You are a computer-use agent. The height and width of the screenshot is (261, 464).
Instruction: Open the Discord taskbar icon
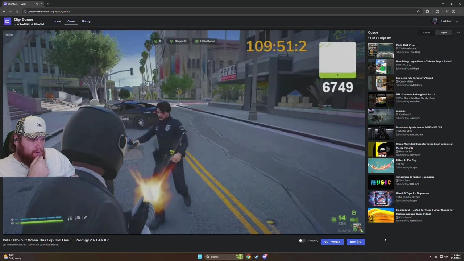[x=265, y=257]
